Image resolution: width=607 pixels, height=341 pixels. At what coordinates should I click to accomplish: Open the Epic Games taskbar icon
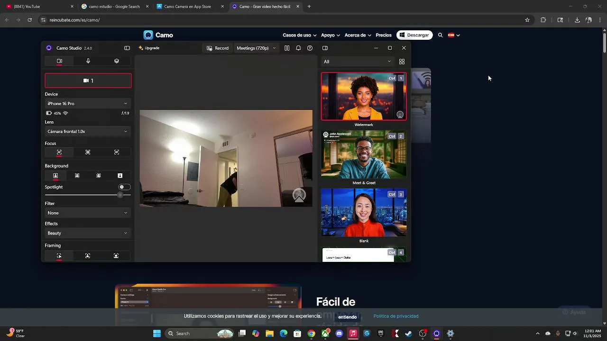click(381, 333)
